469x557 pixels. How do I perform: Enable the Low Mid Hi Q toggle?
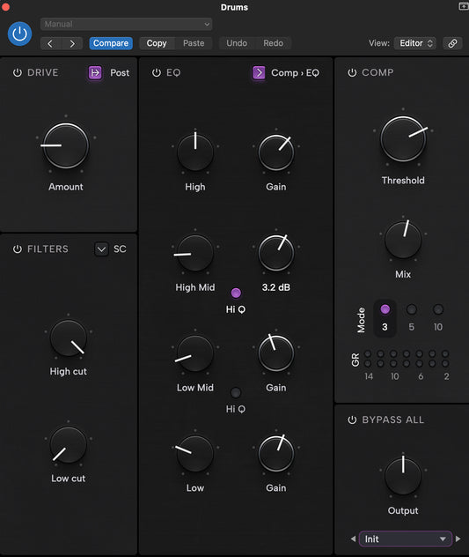236,392
